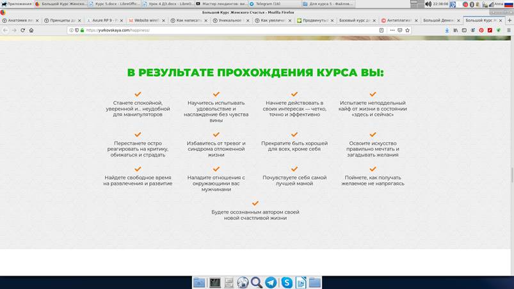The height and width of the screenshot is (289, 514).
Task: Launch Skype from the dock
Action: (x=286, y=282)
